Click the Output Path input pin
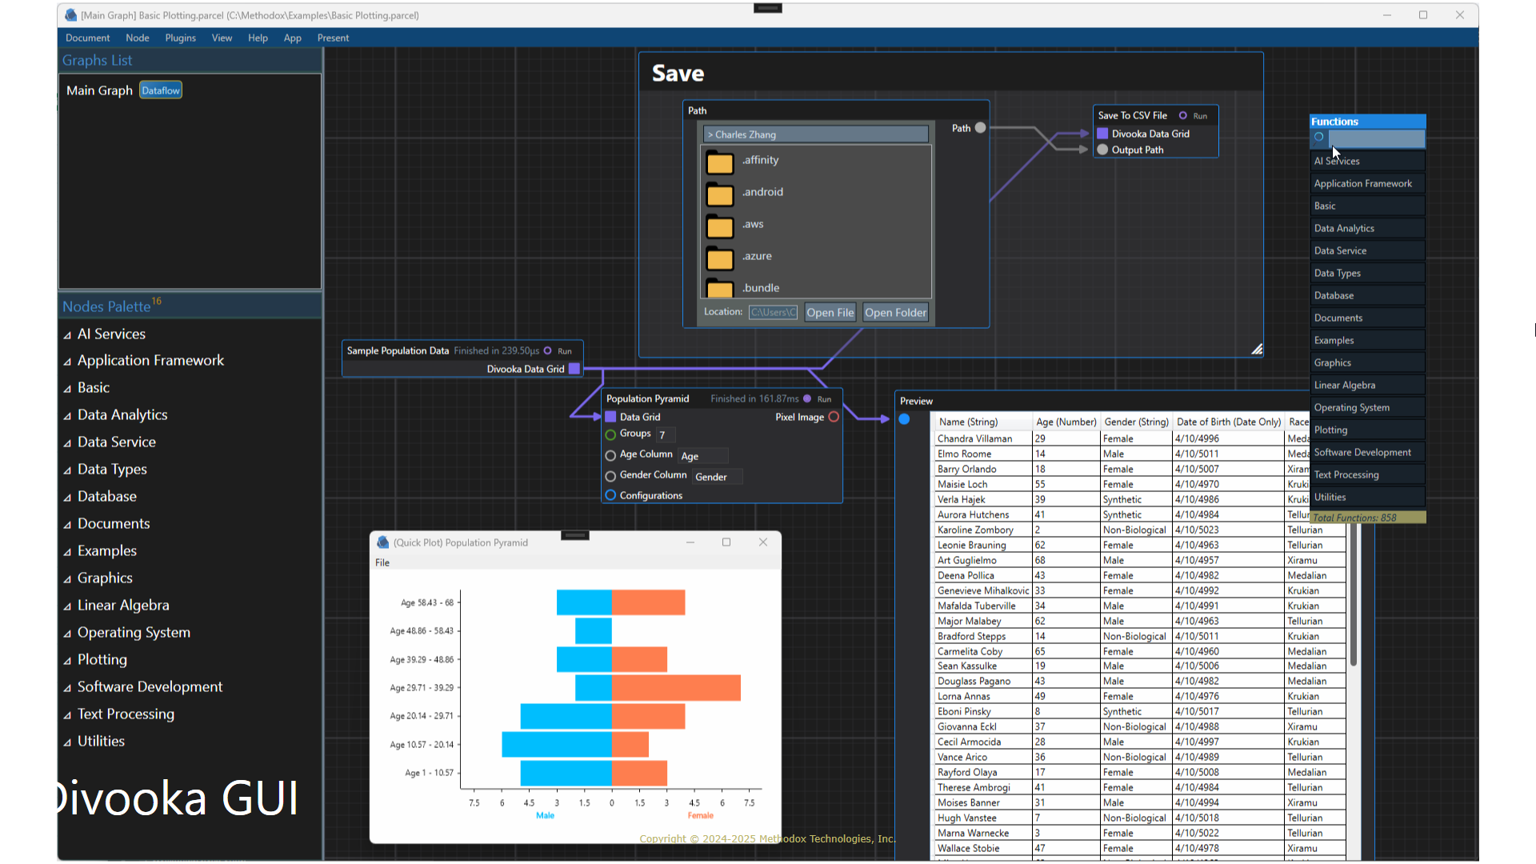This screenshot has height=864, width=1536. (1102, 150)
